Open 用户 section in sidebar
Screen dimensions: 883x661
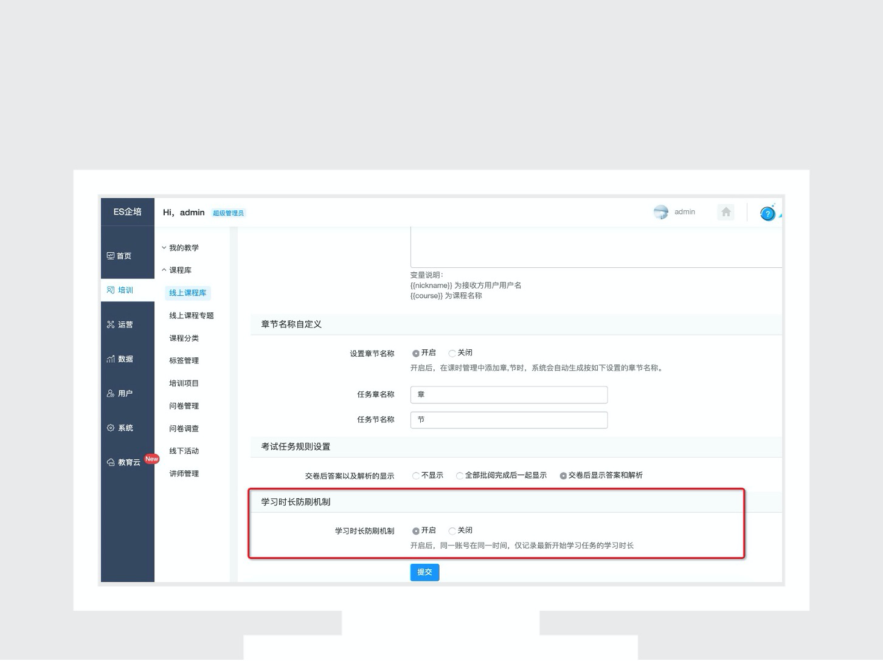tap(120, 394)
